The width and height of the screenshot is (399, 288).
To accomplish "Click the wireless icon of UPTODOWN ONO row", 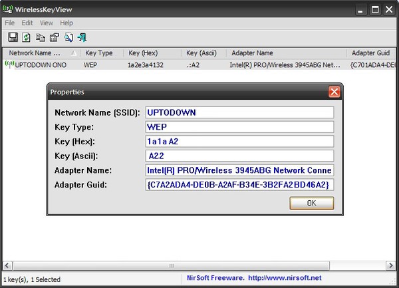I will [9, 65].
